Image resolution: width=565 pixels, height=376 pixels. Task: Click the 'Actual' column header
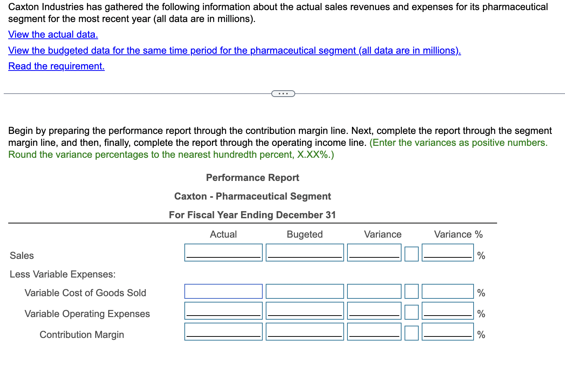click(224, 234)
